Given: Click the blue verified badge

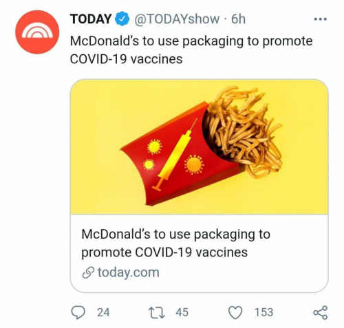Looking at the screenshot, I should (123, 19).
